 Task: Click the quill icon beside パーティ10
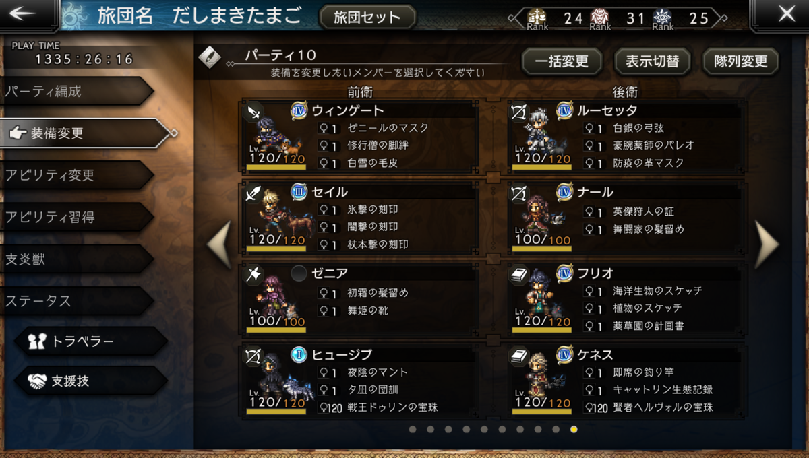210,58
